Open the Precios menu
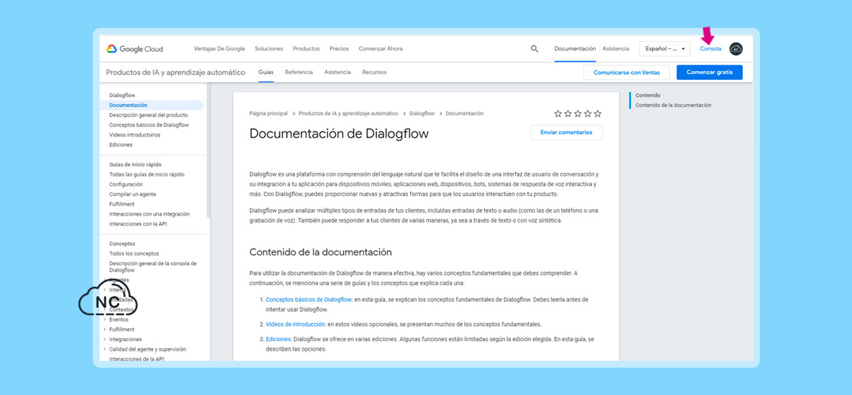This screenshot has width=852, height=395. (339, 49)
